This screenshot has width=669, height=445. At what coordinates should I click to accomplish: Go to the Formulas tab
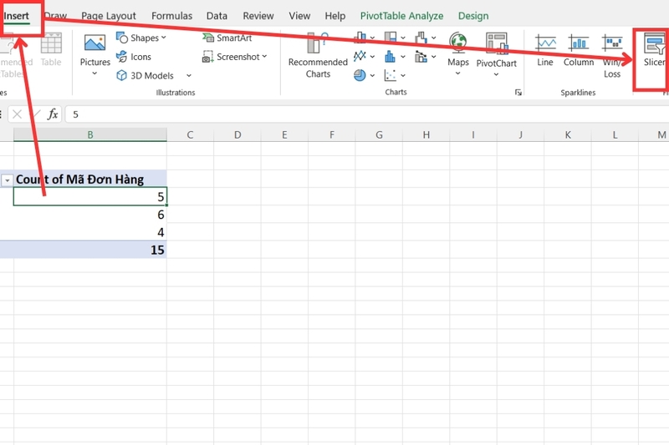(171, 16)
